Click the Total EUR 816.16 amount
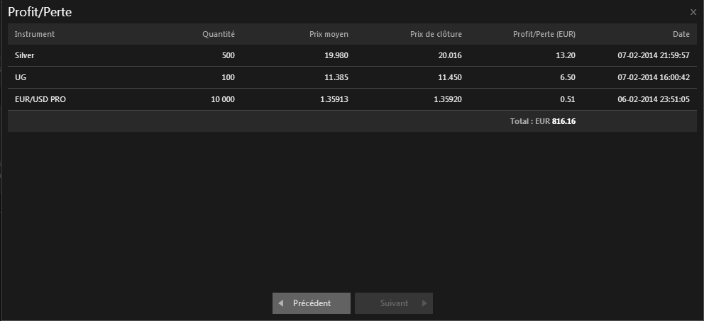The width and height of the screenshot is (704, 321). pos(563,121)
